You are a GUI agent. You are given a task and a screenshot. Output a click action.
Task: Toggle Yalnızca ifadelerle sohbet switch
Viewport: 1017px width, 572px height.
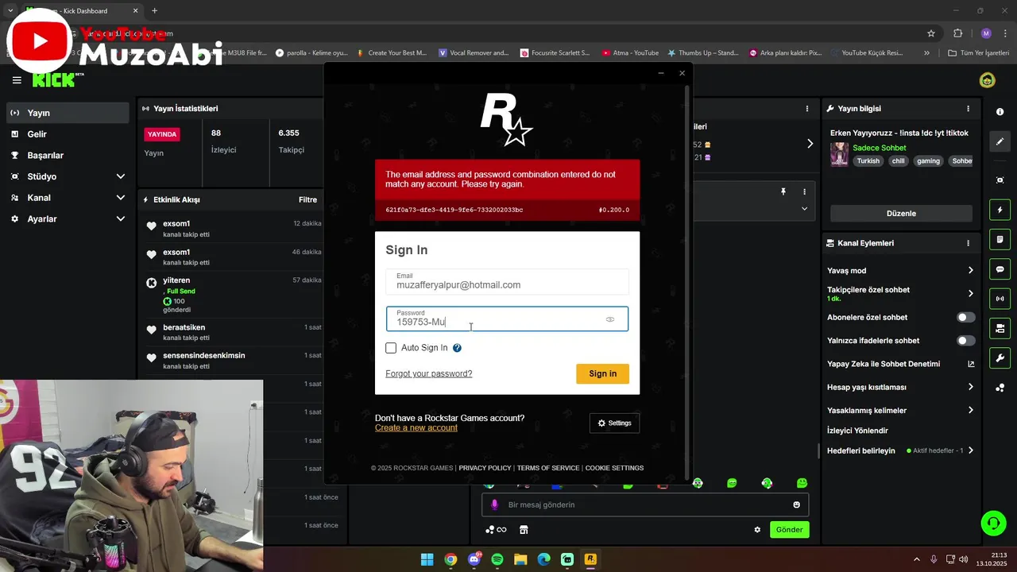coord(965,341)
